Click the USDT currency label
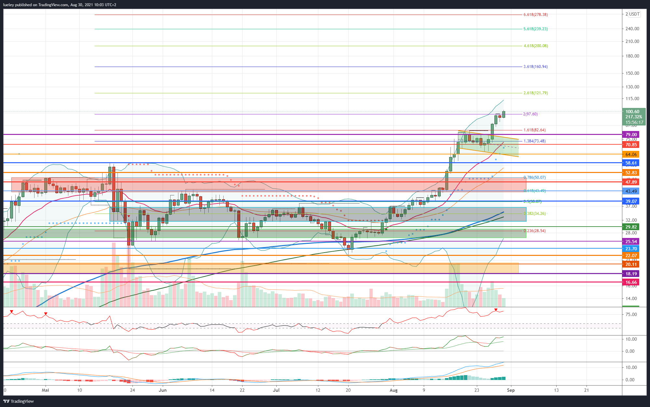Viewport: 650px width, 407px height. pyautogui.click(x=634, y=14)
